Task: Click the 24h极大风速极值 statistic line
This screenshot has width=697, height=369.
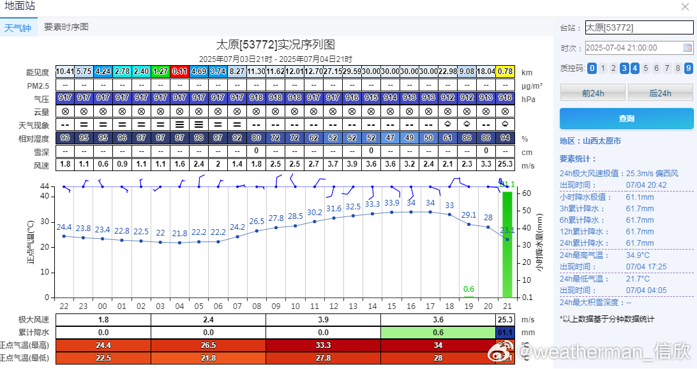Action: tap(619, 174)
